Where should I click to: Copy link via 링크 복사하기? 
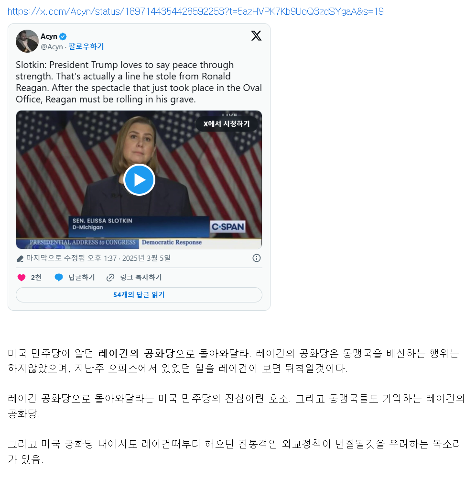tap(141, 277)
